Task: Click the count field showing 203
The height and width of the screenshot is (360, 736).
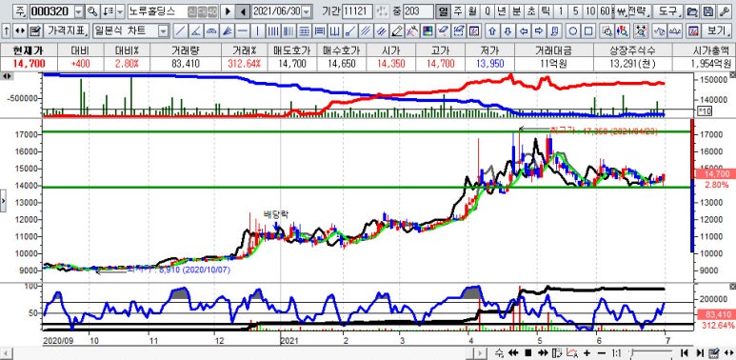Action: pyautogui.click(x=418, y=11)
